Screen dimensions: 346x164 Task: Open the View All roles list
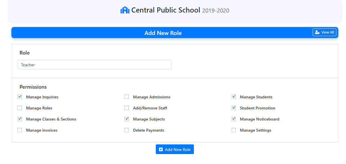pyautogui.click(x=324, y=32)
